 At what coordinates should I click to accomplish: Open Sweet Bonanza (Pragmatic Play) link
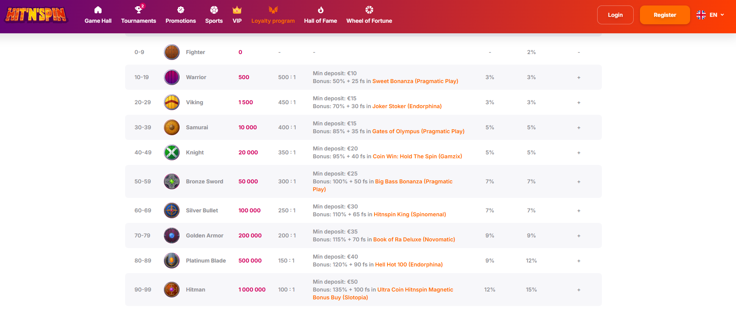click(x=415, y=81)
